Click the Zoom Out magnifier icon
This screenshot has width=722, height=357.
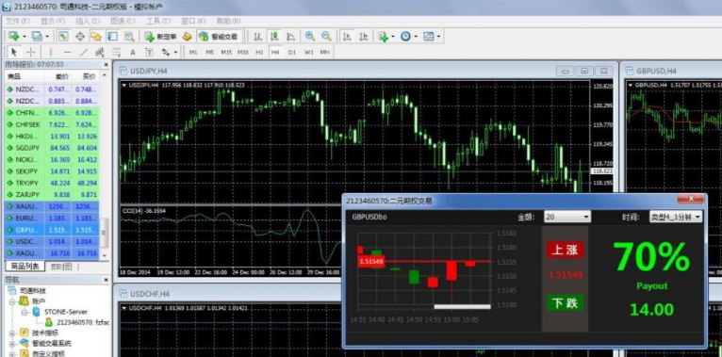(326, 37)
